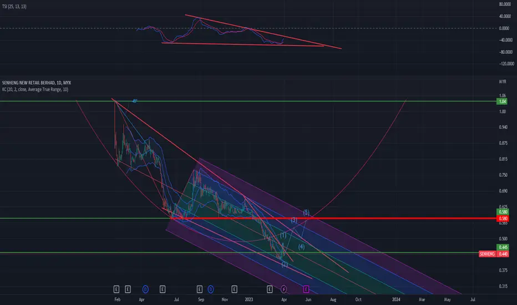Screen dimensions: 517x305
Task: Select the 0.750 value on the price scale
Action: 503,175
